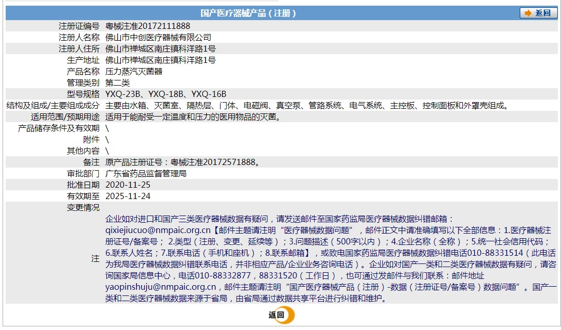Image resolution: width=561 pixels, height=330 pixels.
Task: Click the 注册人住所 label
Action: [x=79, y=49]
